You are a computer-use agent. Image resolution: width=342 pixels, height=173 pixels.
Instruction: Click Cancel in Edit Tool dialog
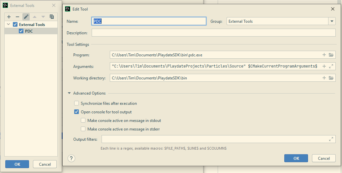click(x=324, y=158)
